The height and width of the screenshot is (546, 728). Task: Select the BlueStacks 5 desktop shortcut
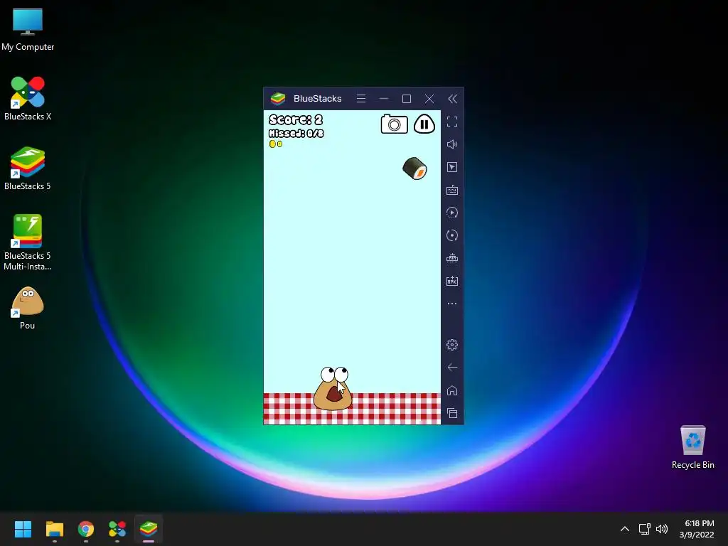tap(28, 168)
